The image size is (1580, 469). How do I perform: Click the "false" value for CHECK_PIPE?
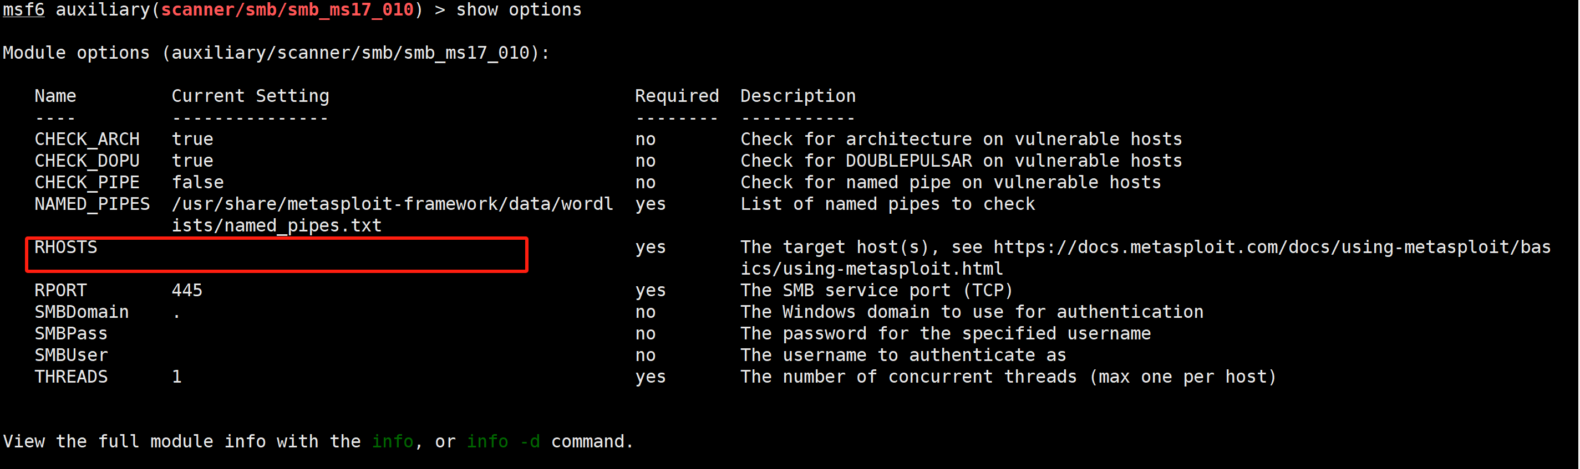coord(197,183)
